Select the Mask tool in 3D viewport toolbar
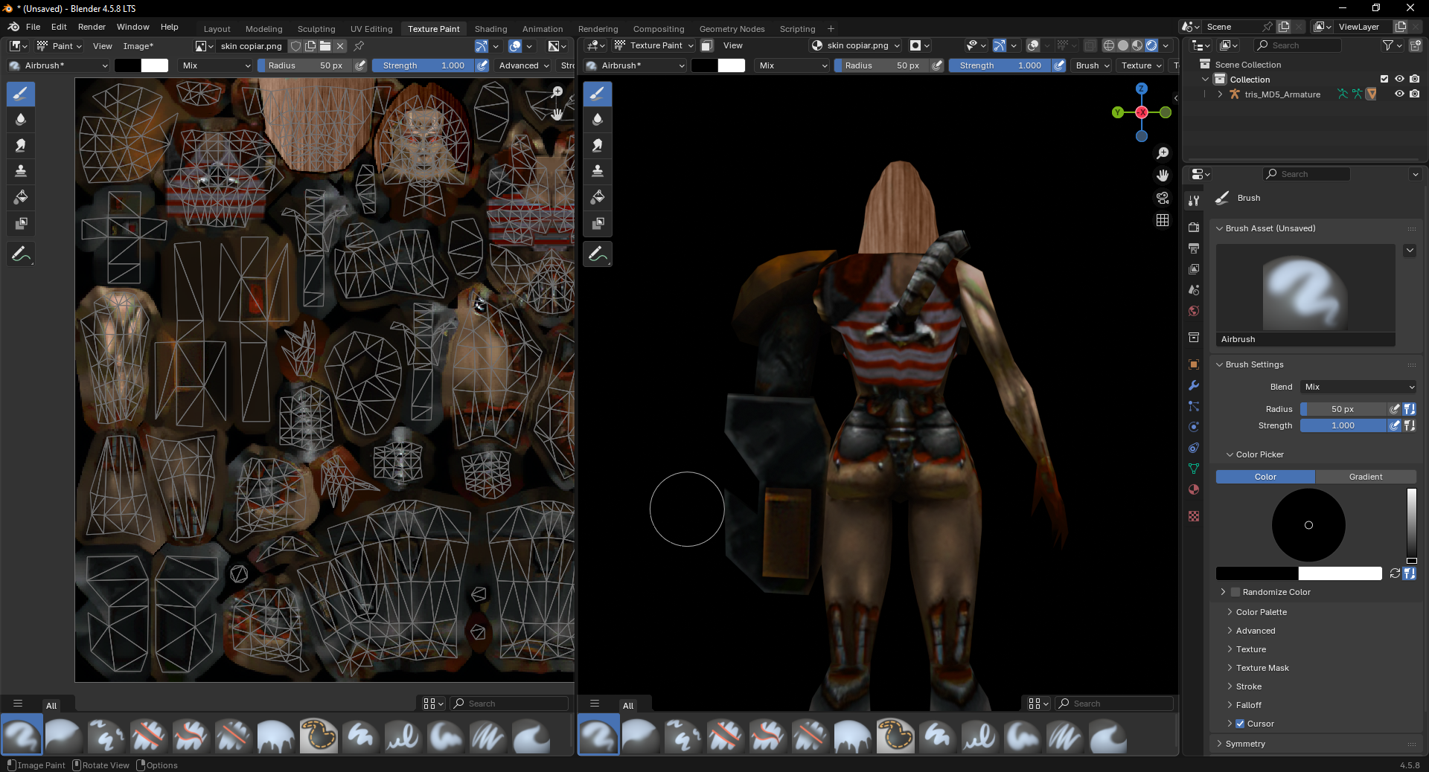The image size is (1429, 772). pyautogui.click(x=597, y=224)
